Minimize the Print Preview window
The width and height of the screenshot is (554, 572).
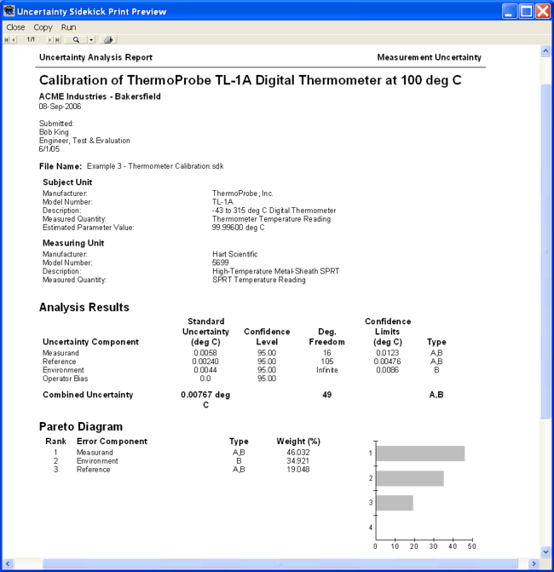(510, 11)
